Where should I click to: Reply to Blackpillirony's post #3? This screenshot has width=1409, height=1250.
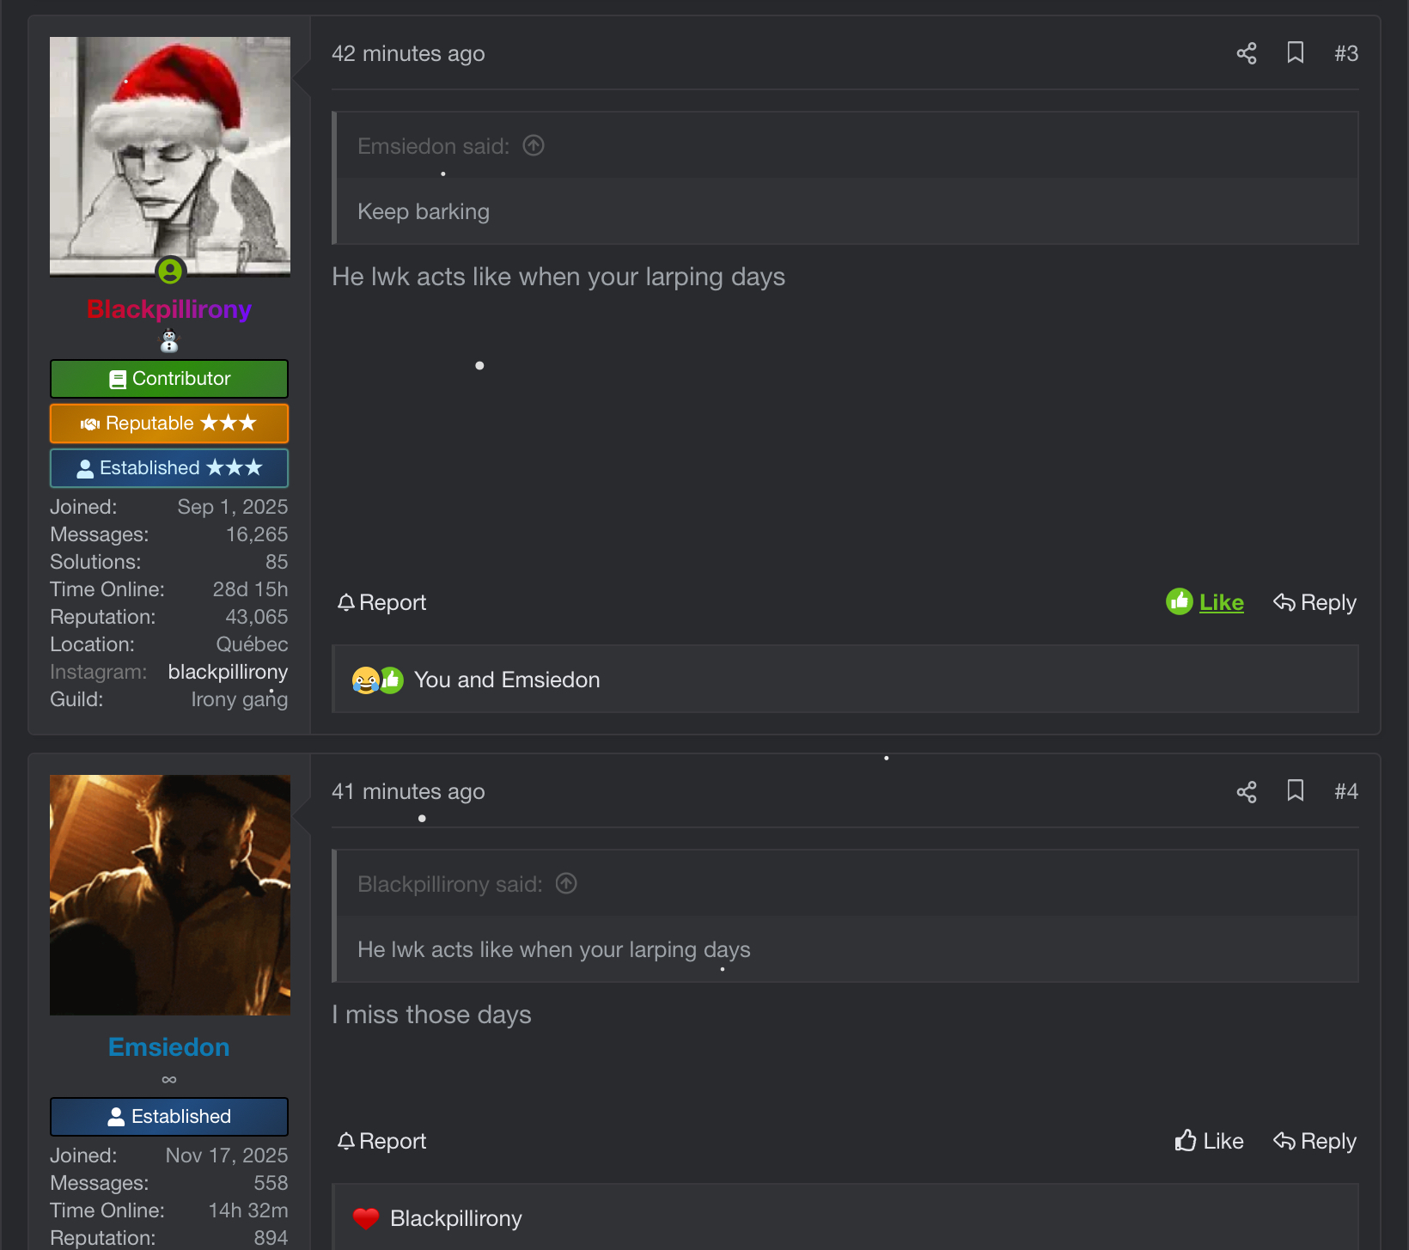[1314, 602]
